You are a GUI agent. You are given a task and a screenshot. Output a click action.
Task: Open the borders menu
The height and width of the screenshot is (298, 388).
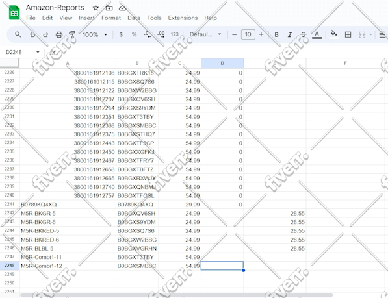tap(348, 34)
